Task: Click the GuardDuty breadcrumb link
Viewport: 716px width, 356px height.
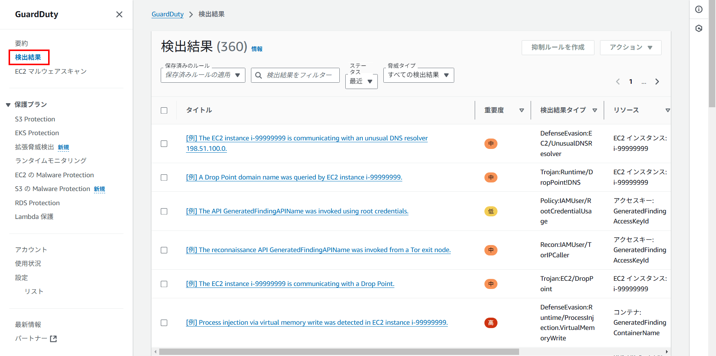Action: pos(167,14)
